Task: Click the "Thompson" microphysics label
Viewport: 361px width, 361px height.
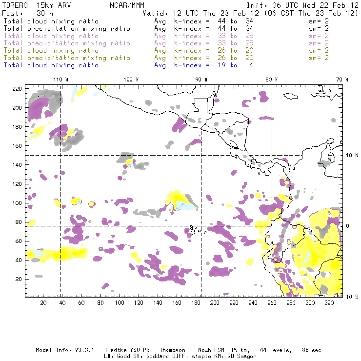Action: (172, 350)
